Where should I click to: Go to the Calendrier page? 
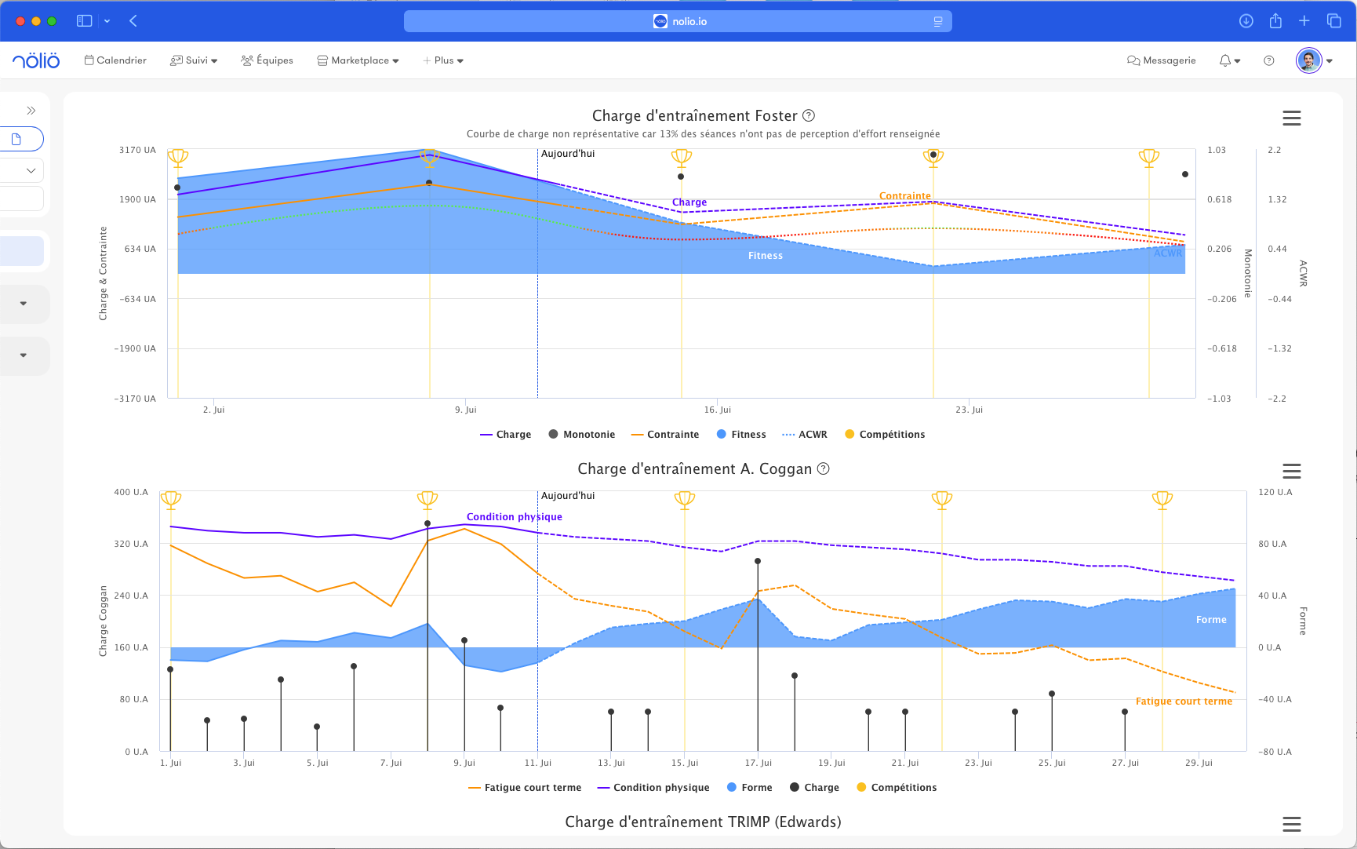[x=116, y=60]
